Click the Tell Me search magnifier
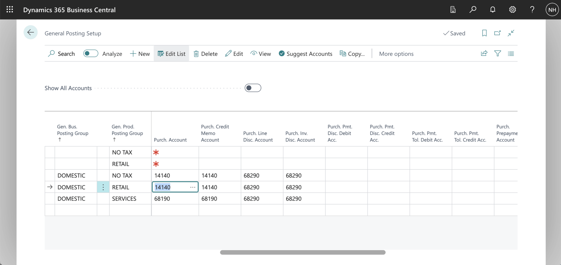Image resolution: width=561 pixels, height=265 pixels. [473, 9]
